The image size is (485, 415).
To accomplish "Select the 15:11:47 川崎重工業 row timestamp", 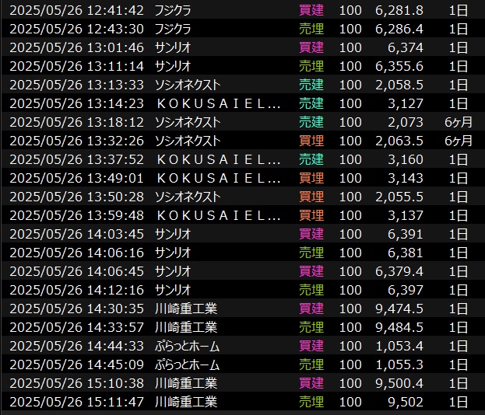I will 77,402.
